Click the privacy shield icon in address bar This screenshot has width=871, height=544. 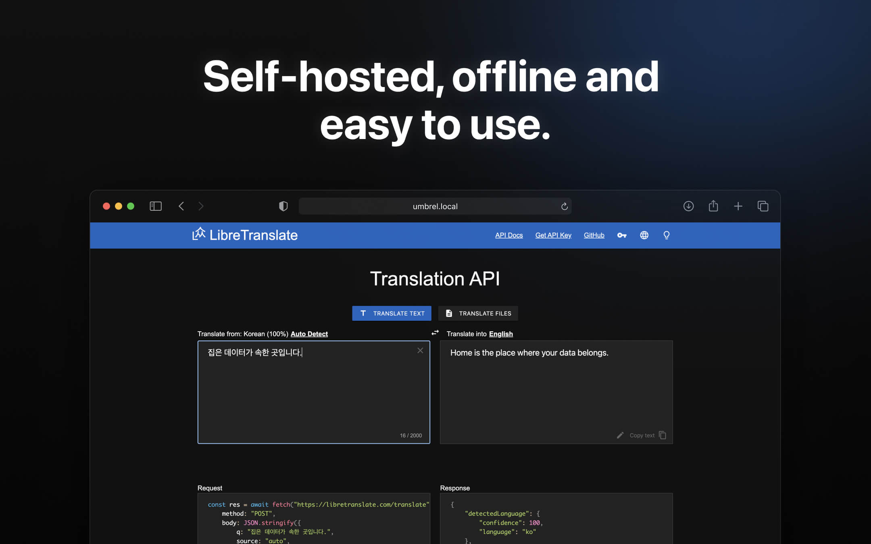[x=283, y=206]
